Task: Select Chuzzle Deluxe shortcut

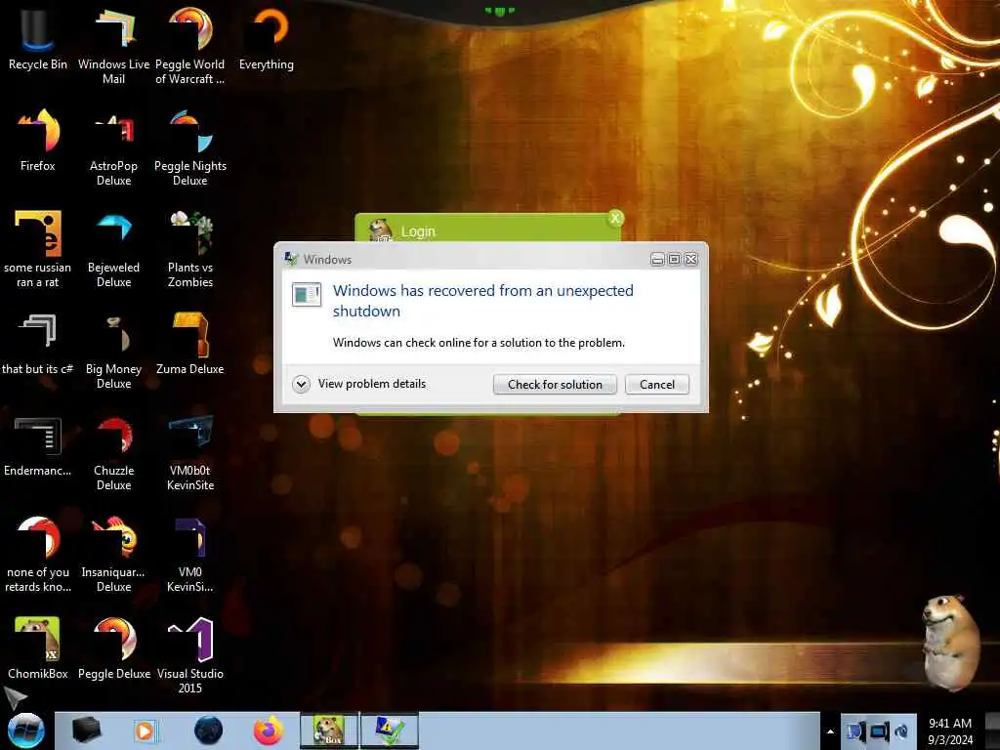Action: pos(113,452)
